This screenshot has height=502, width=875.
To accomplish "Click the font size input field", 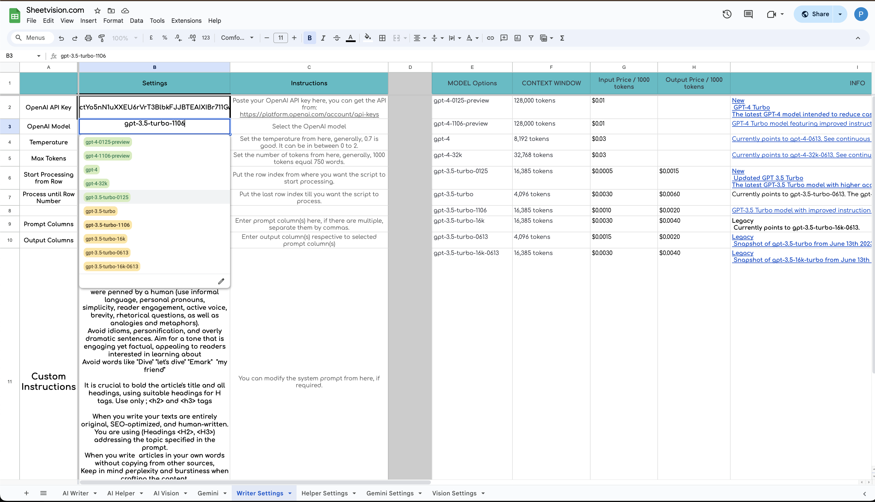I will pyautogui.click(x=280, y=38).
